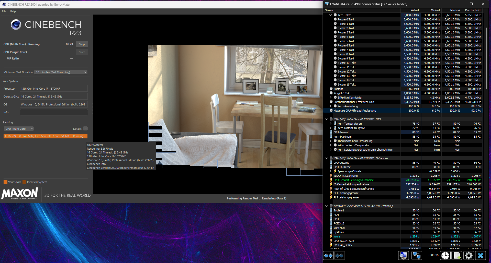Click the Start button for Single Core

82,52
